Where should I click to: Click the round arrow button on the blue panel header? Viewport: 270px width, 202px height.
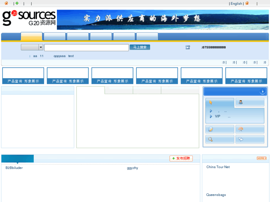(x=263, y=92)
